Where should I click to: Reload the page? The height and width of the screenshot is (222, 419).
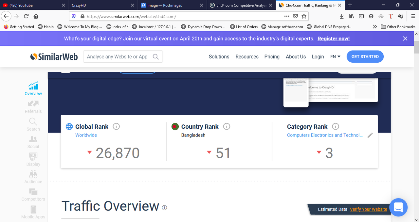point(26,16)
